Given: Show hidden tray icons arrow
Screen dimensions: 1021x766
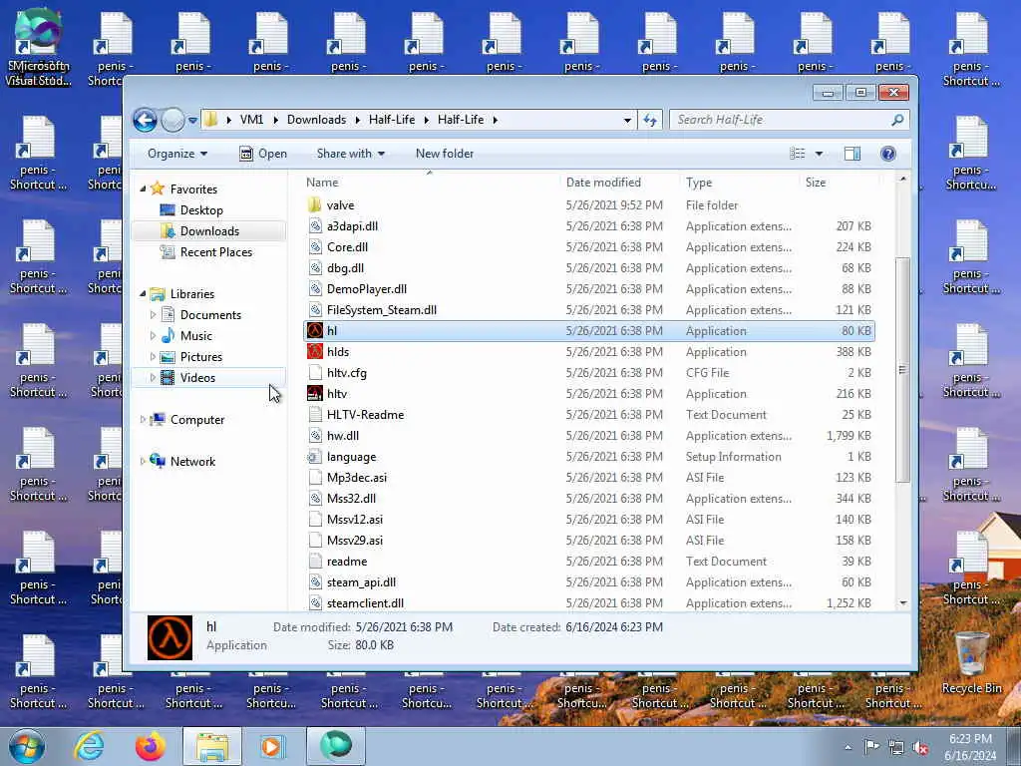Looking at the screenshot, I should click(848, 748).
